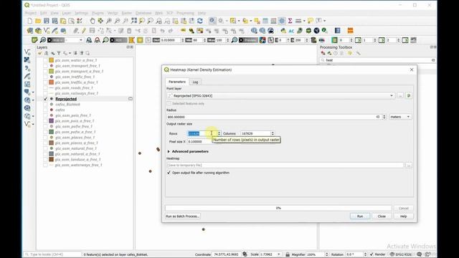Click the messages speech bubble icon in status bar
Viewport: 459px width, 258px height.
click(419, 254)
